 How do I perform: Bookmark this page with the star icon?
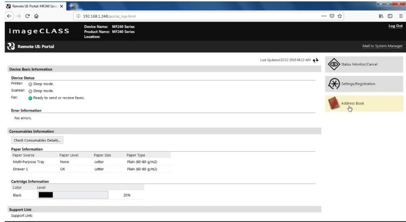pos(340,16)
